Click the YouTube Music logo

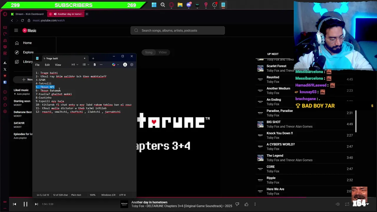(x=29, y=31)
